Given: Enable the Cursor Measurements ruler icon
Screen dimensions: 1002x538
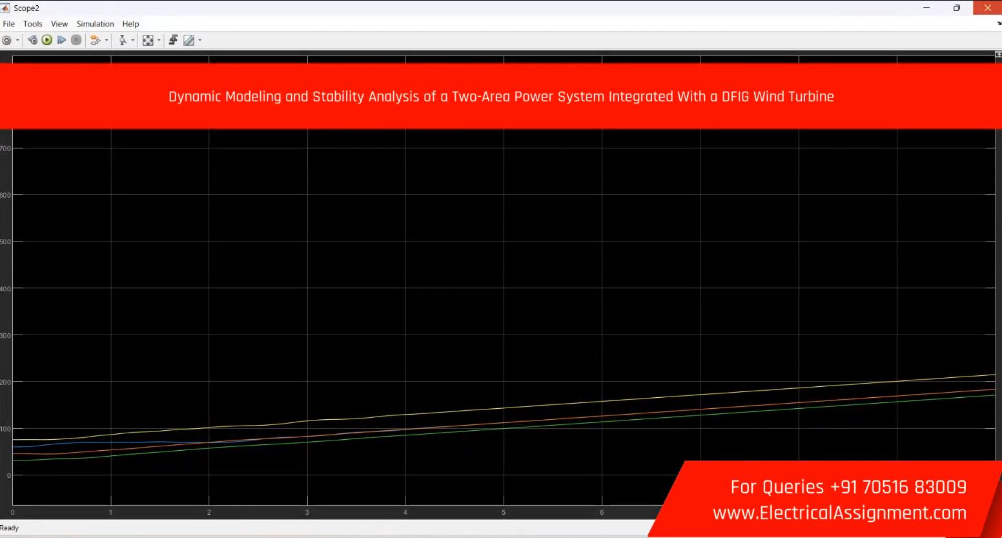Looking at the screenshot, I should [189, 41].
